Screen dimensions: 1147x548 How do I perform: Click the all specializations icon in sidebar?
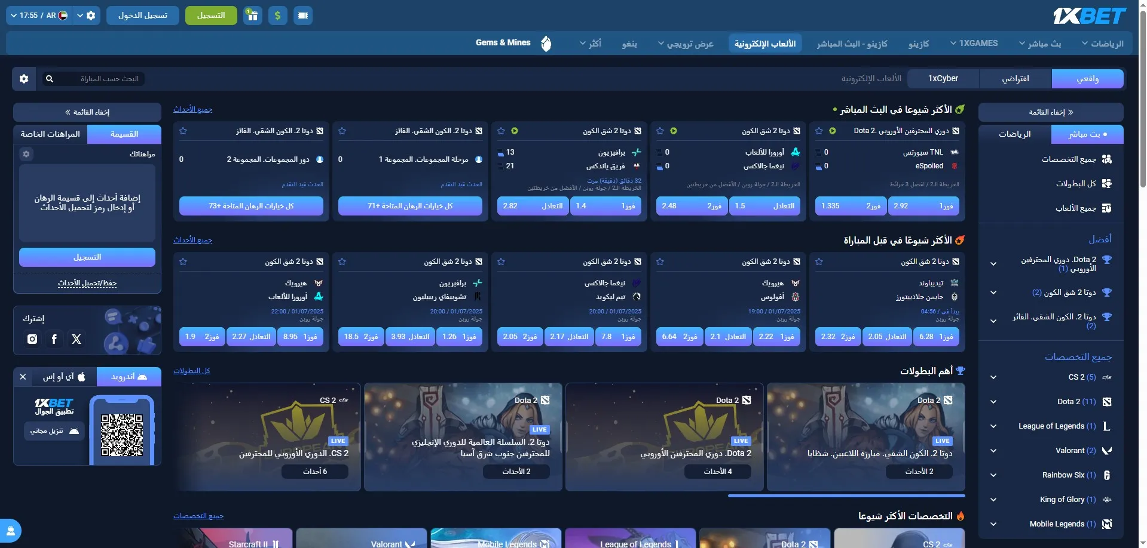point(1106,159)
